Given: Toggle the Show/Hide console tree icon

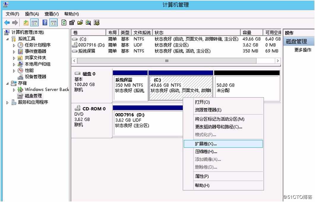Looking at the screenshot, I should tap(34, 23).
